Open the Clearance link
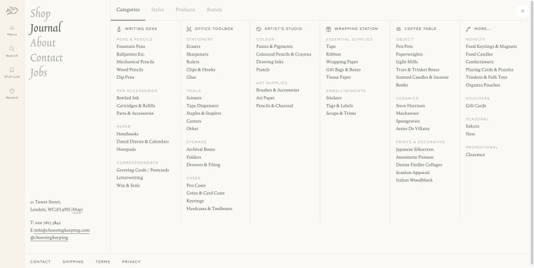 475,155
